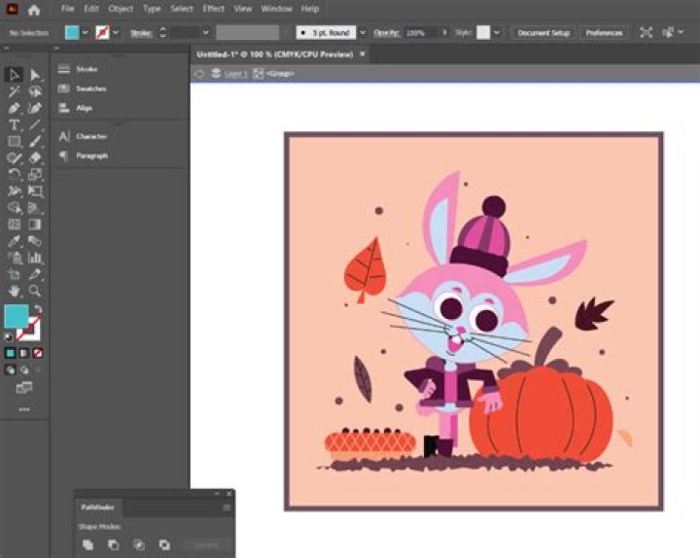Select the Width tool
The width and height of the screenshot is (700, 558).
pyautogui.click(x=14, y=192)
